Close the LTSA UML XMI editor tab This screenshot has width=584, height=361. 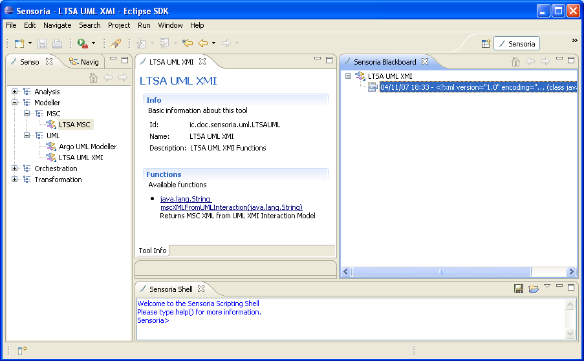tap(202, 61)
